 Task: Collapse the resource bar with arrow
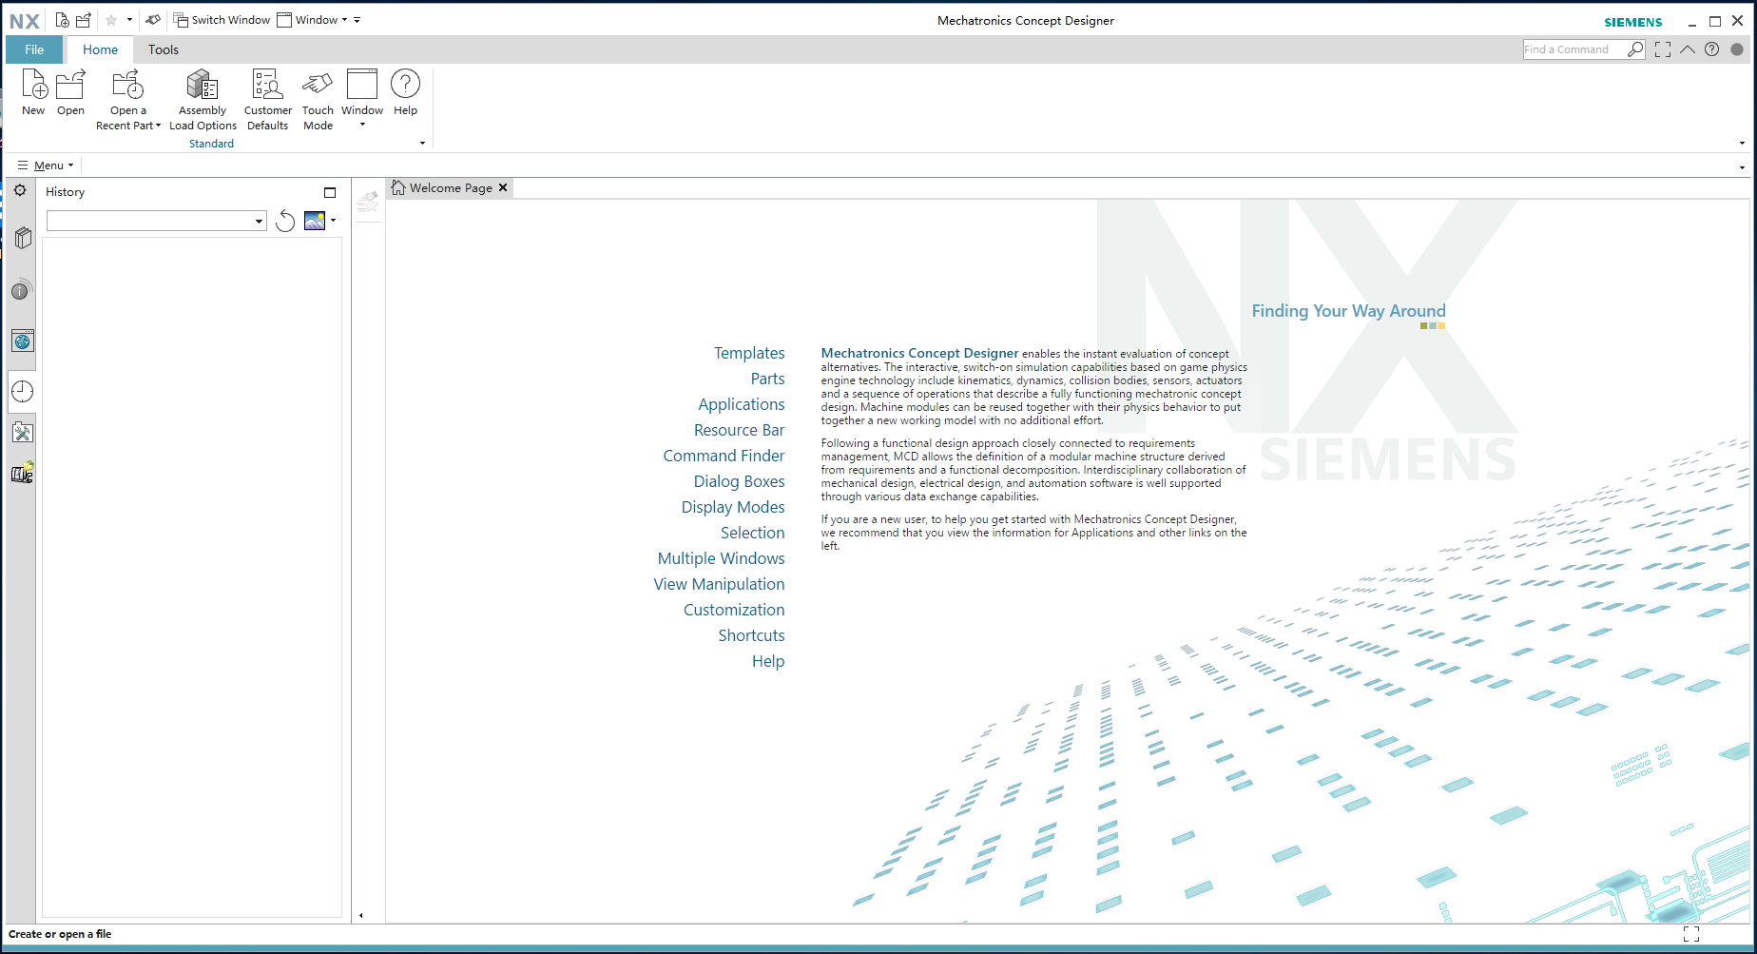(361, 915)
